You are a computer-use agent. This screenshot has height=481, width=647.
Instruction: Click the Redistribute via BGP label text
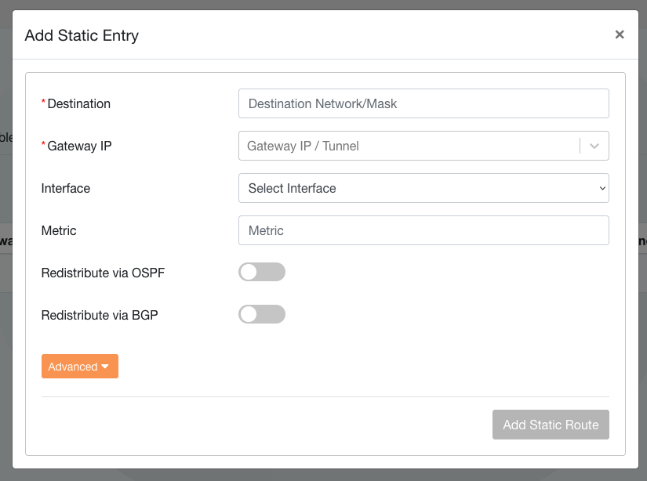point(100,315)
